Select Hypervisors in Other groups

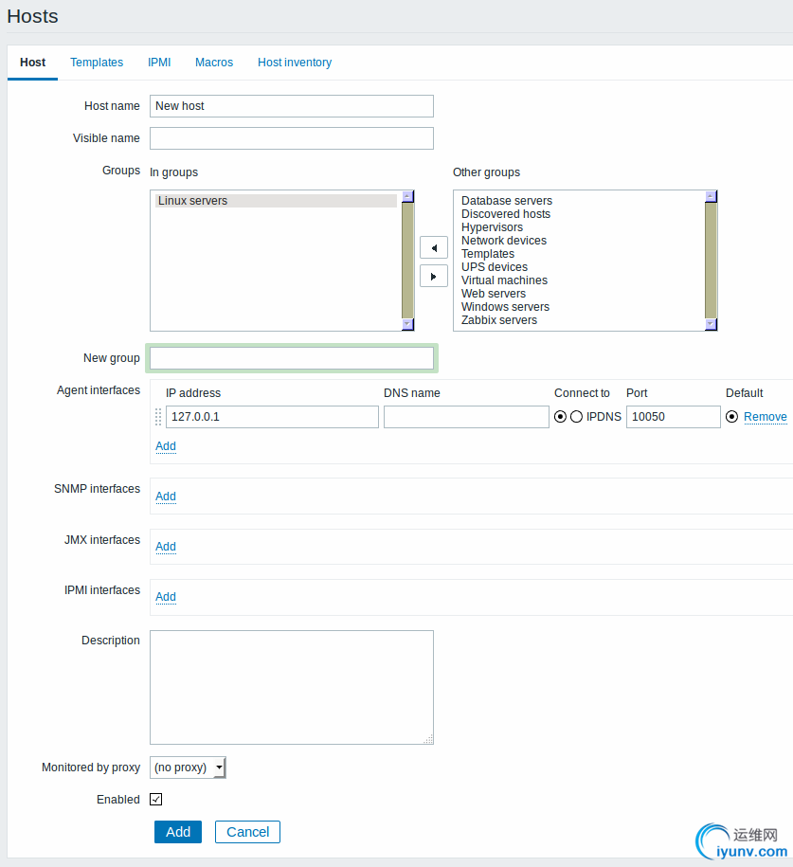[492, 227]
